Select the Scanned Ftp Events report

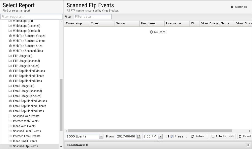(x=30, y=146)
